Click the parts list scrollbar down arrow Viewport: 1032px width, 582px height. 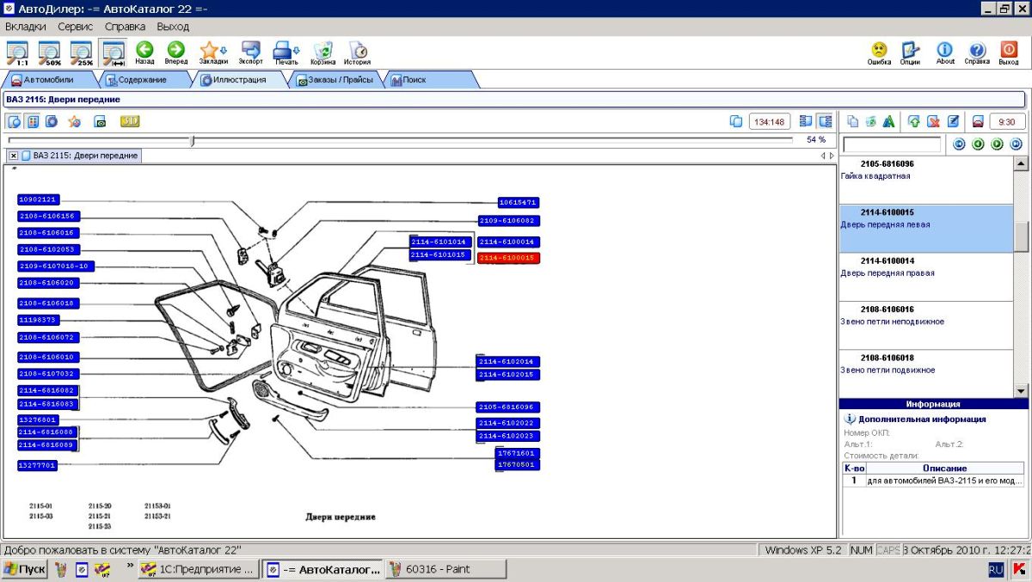click(x=1021, y=390)
